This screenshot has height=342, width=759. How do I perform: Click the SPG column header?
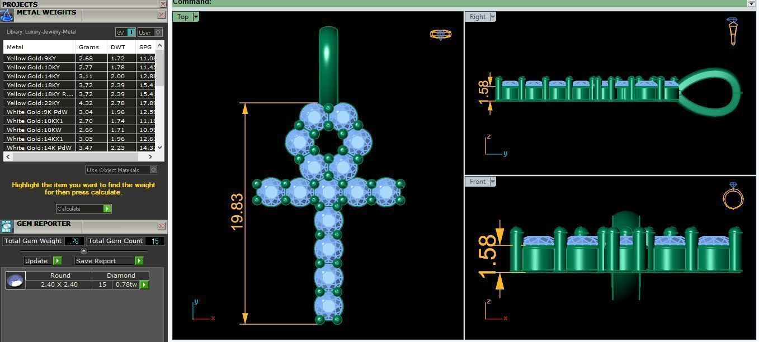145,47
